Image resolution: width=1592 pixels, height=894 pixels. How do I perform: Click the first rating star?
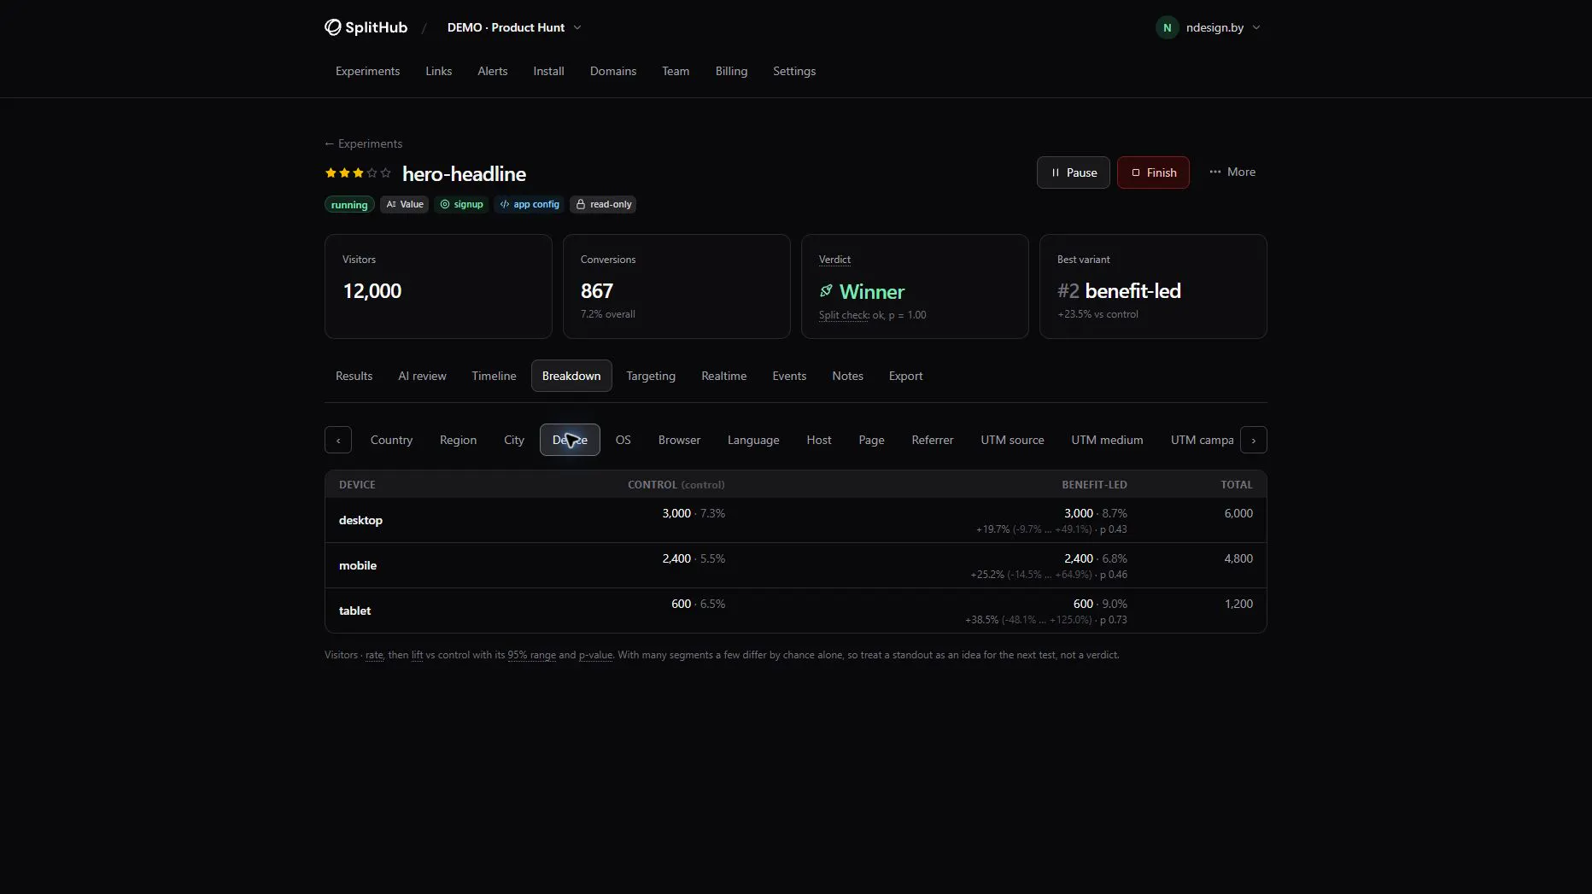point(331,172)
